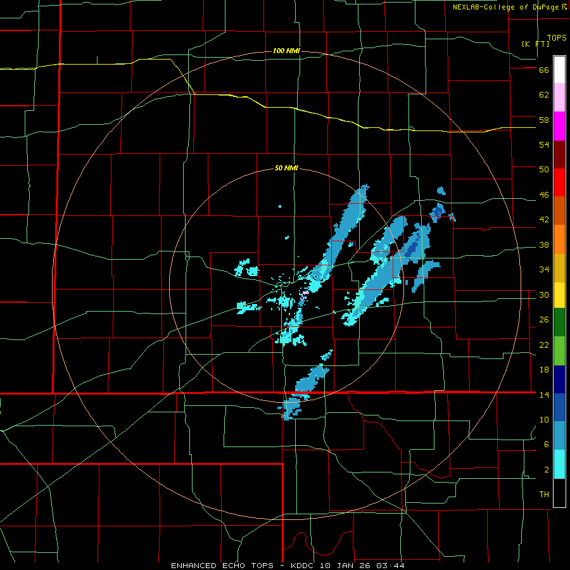Click the white color swatch above 66
570x570 pixels.
coord(559,70)
